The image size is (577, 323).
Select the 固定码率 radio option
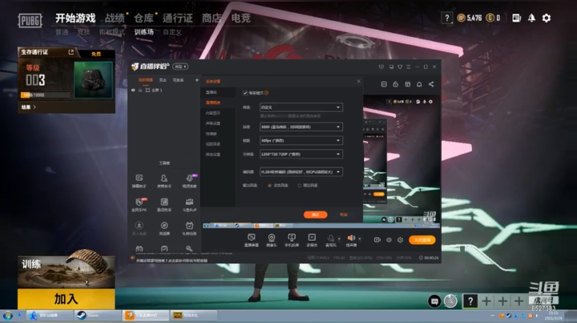(299, 185)
